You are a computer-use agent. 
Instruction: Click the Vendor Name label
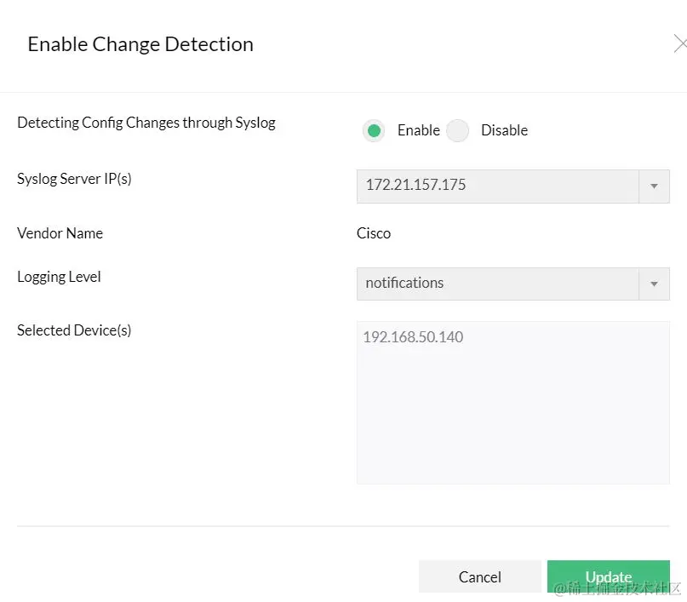(60, 232)
